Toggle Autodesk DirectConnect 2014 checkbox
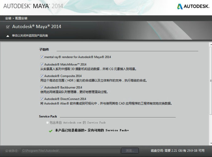Viewport: 212px width, 157px height. [42, 99]
